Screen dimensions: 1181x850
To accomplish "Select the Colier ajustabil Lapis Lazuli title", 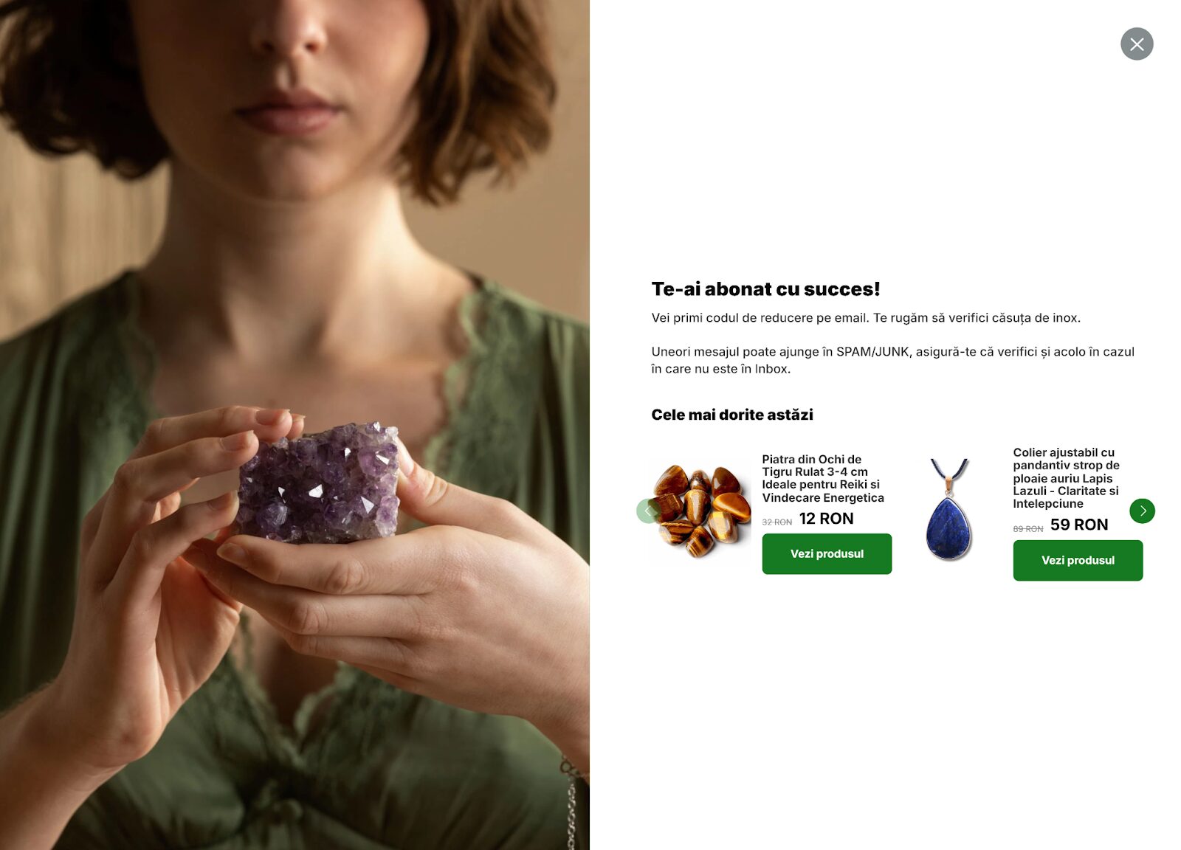I will [x=1067, y=478].
